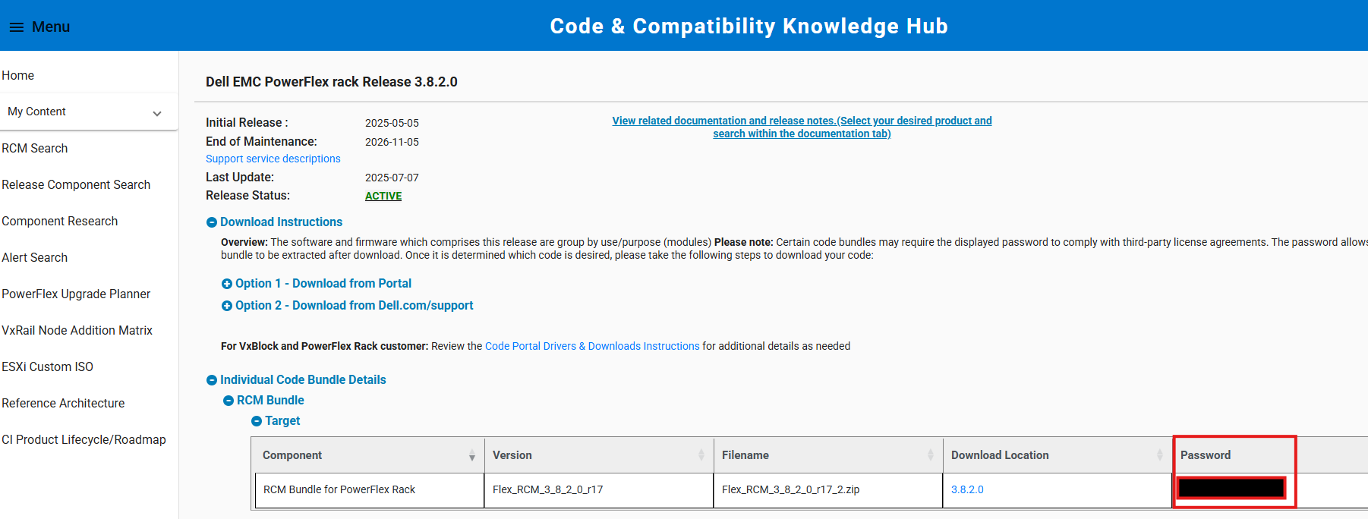Viewport: 1368px width, 519px height.
Task: Click Password column header
Action: pyautogui.click(x=1206, y=455)
